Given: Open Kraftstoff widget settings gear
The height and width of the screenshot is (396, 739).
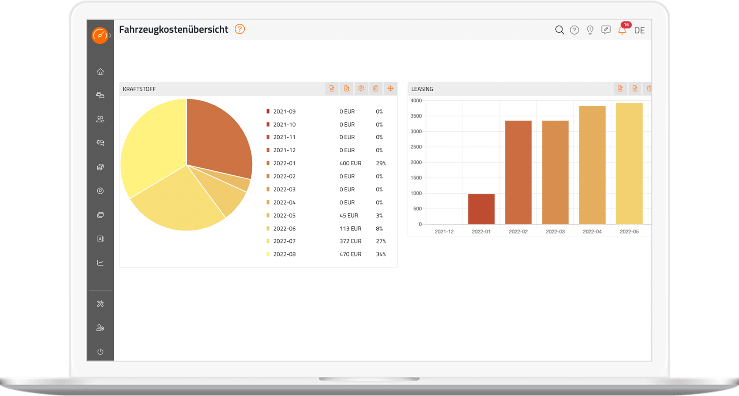Looking at the screenshot, I should (x=361, y=89).
